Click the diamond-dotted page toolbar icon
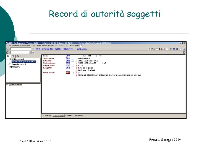This screenshot has height=149, width=199. 177,49
